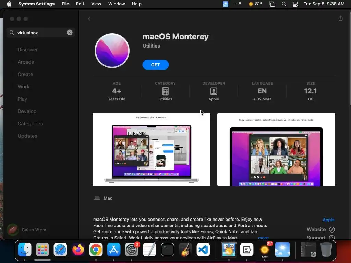
Task: Open the developer Website link
Action: [x=316, y=229]
